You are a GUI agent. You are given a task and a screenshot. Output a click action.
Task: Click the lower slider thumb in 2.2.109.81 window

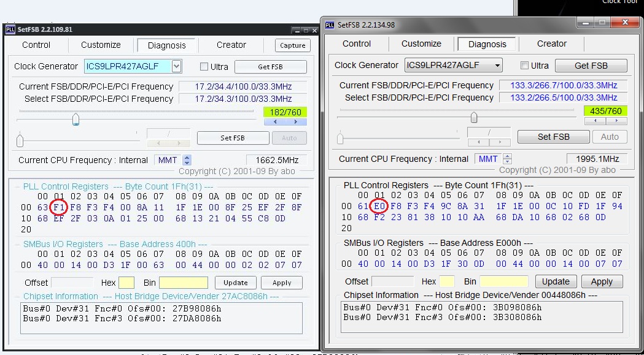point(20,140)
